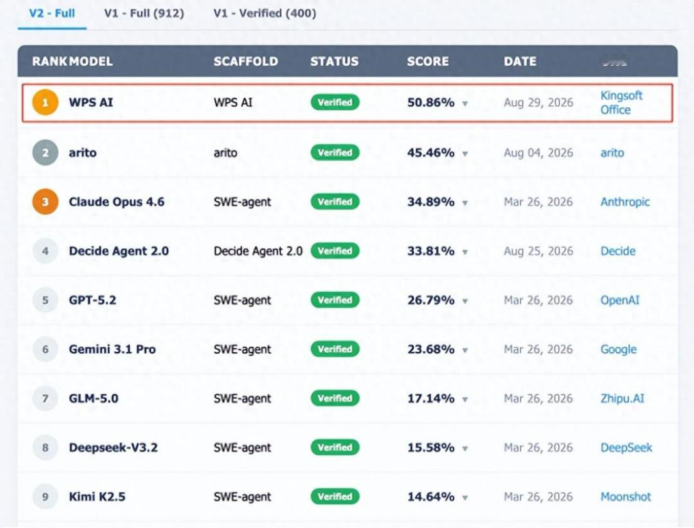Follow the Google link
Image resolution: width=694 pixels, height=528 pixels.
pyautogui.click(x=618, y=349)
